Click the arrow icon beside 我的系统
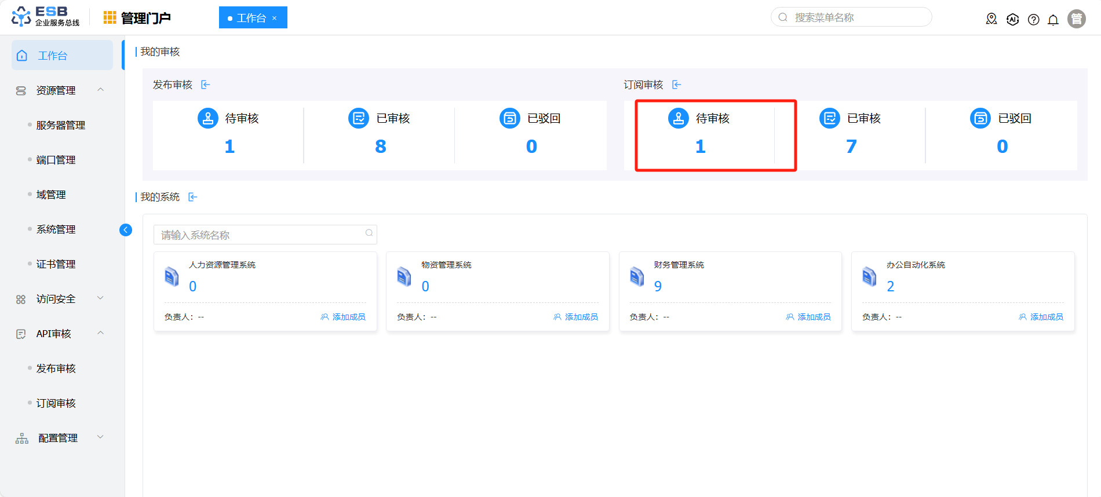 (x=193, y=198)
